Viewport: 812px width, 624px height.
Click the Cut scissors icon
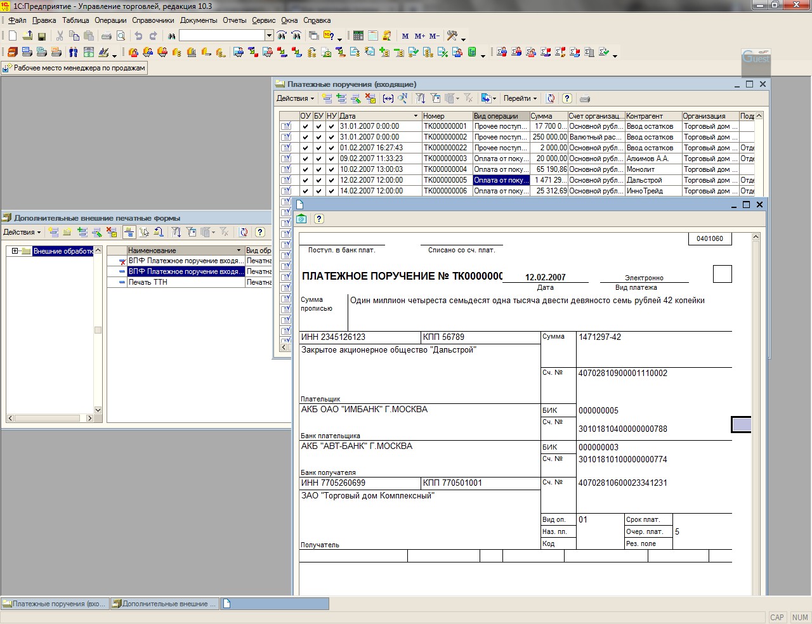(x=60, y=36)
